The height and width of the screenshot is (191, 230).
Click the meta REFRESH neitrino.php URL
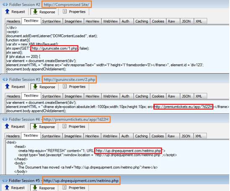pyautogui.click(x=128, y=151)
